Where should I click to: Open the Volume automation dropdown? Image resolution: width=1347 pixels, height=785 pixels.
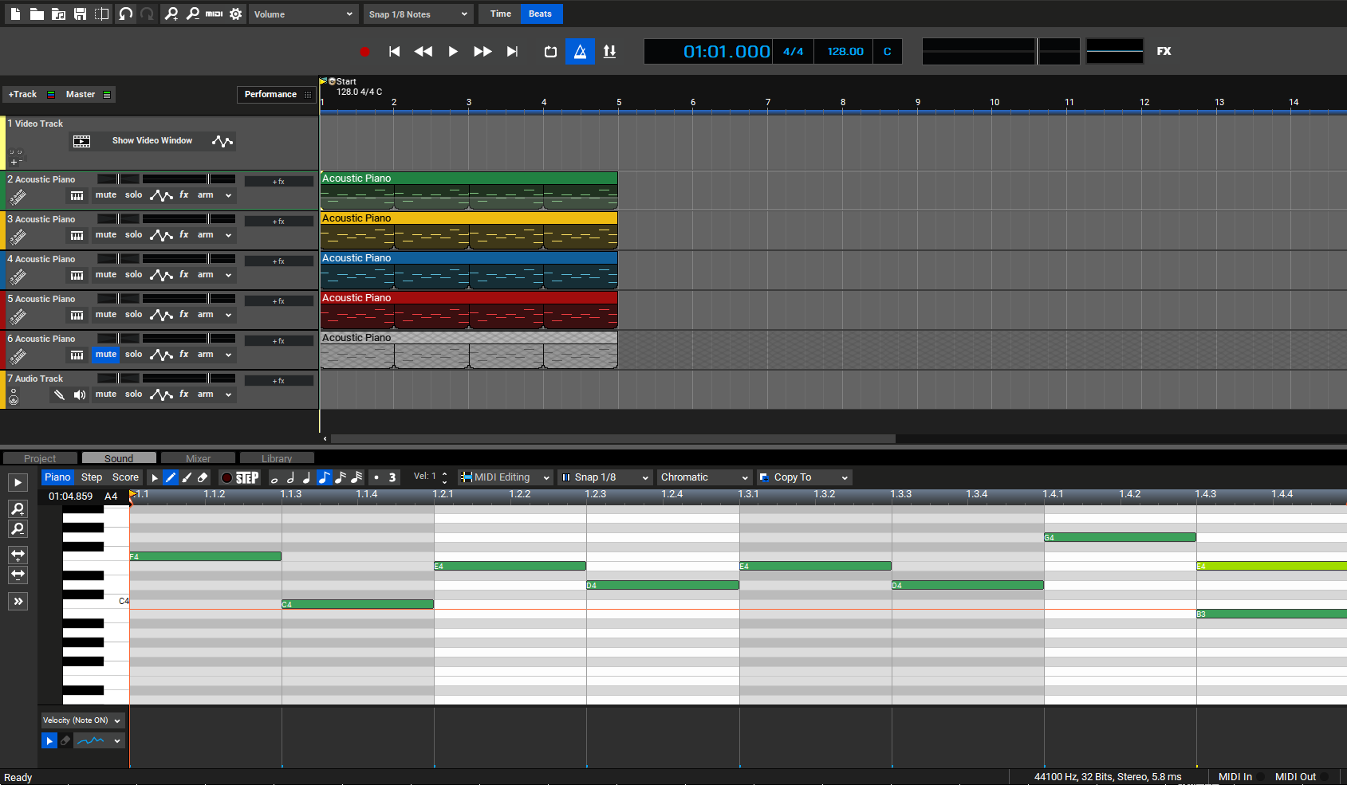click(x=303, y=14)
